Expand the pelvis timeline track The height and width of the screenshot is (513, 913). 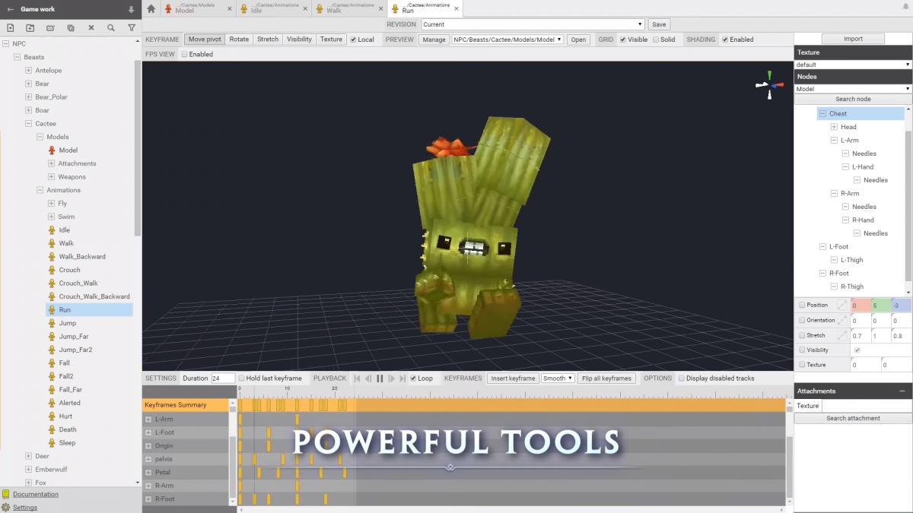pyautogui.click(x=148, y=459)
